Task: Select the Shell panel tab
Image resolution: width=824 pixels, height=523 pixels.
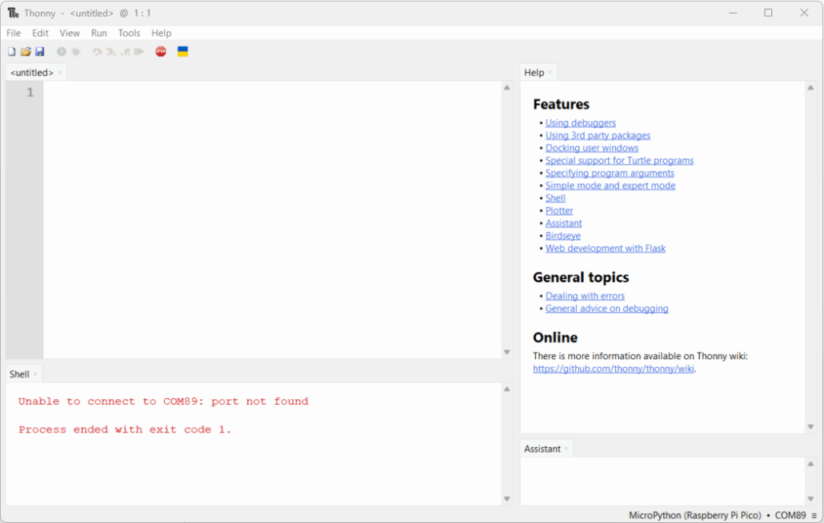Action: coord(19,374)
